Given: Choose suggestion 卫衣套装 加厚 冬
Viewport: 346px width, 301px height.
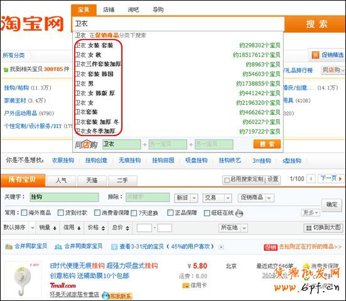Looking at the screenshot, I should click(97, 122).
